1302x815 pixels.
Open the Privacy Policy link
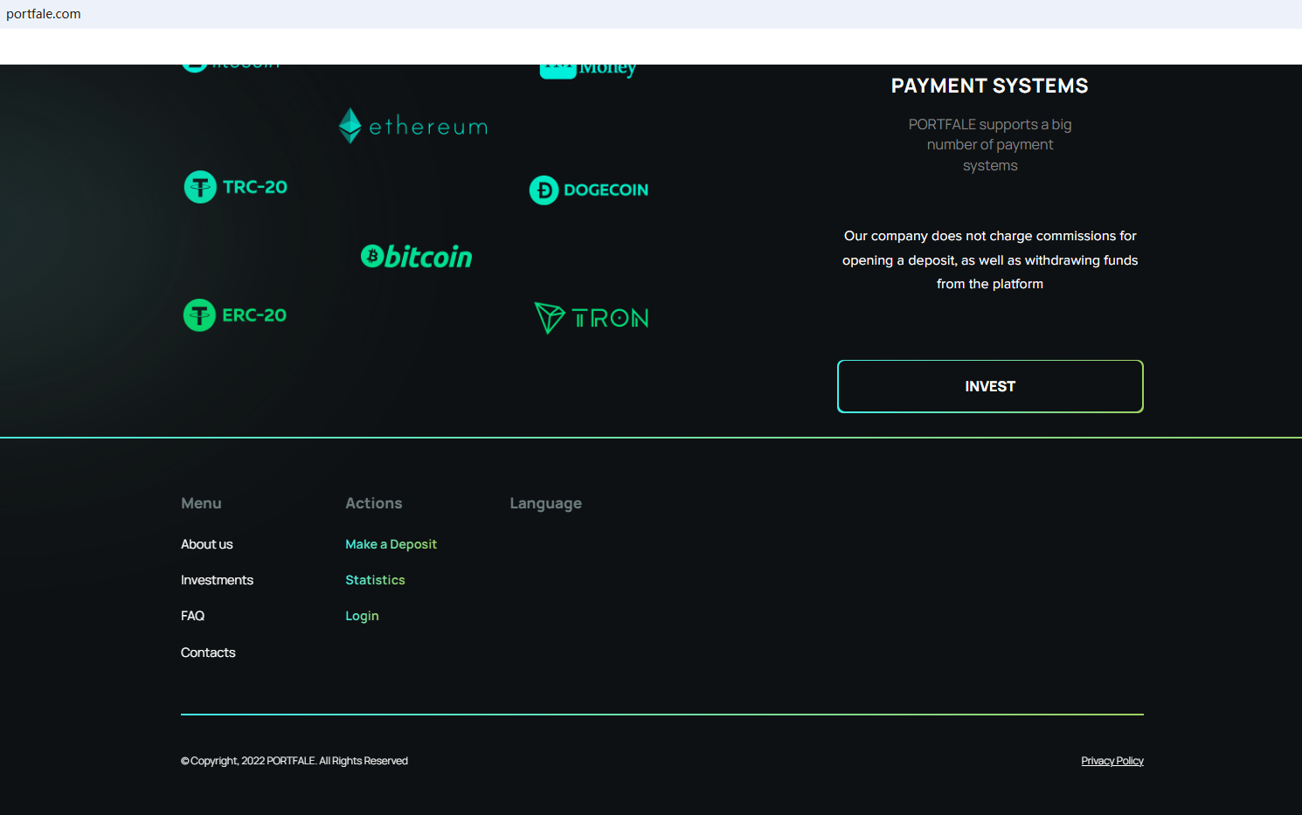point(1112,761)
